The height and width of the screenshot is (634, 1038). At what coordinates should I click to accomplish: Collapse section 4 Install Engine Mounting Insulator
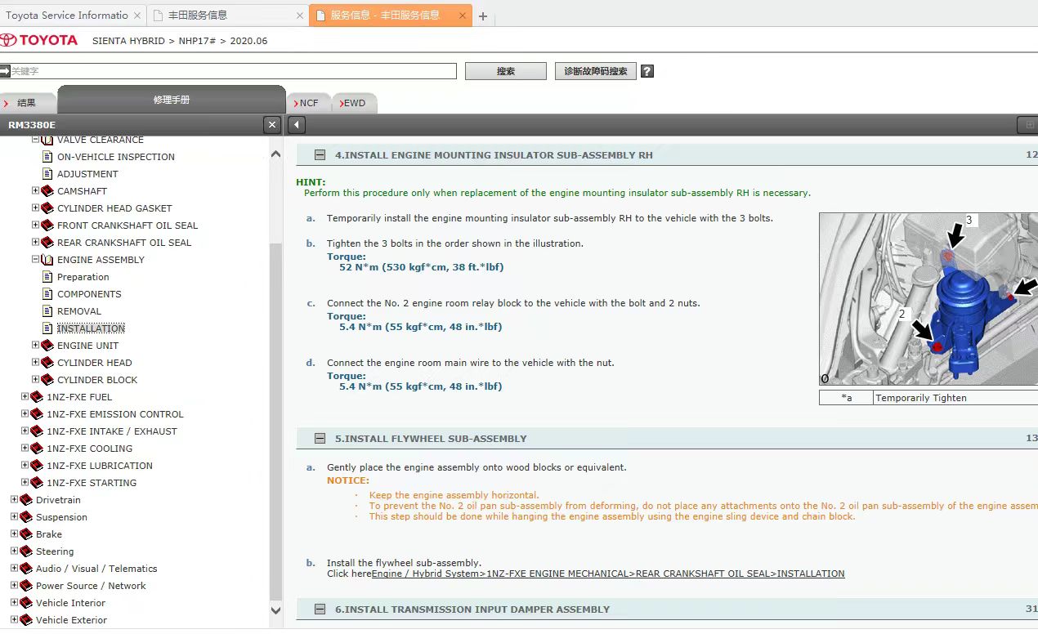320,155
